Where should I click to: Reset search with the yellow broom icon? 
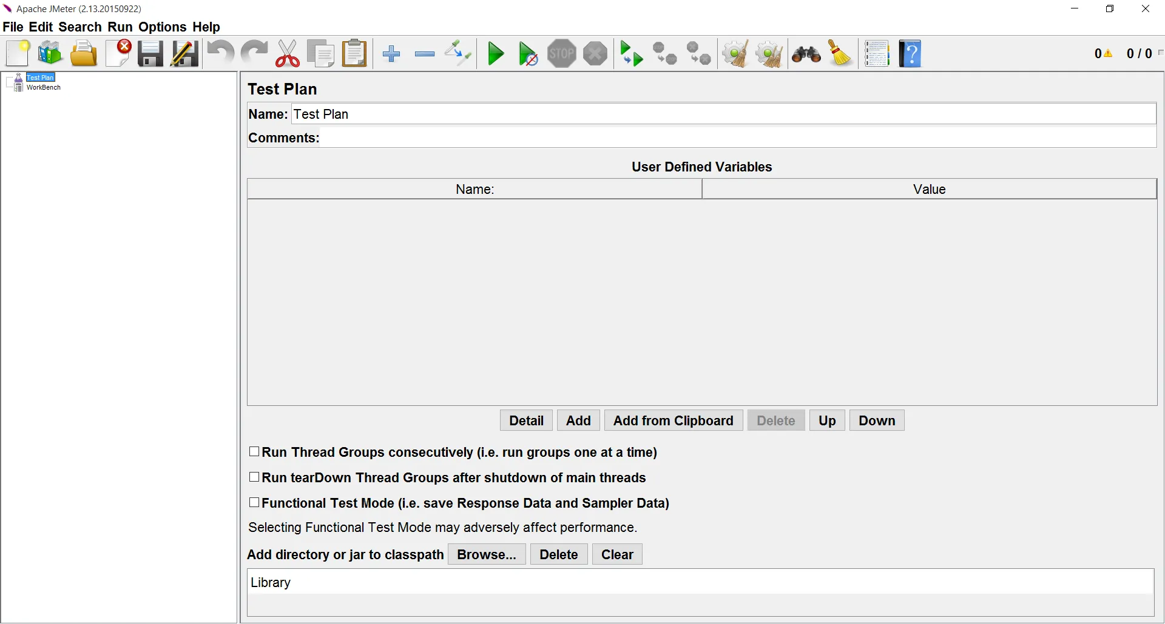840,54
